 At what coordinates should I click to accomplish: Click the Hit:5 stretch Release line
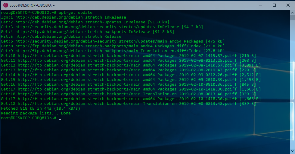pos(61,37)
